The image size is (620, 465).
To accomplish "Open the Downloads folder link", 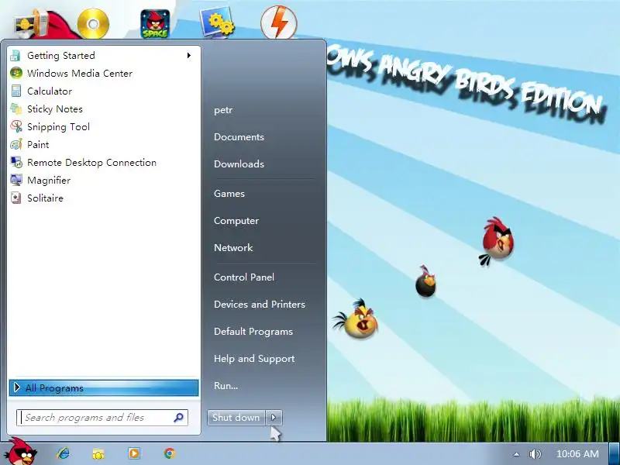I will (x=239, y=164).
